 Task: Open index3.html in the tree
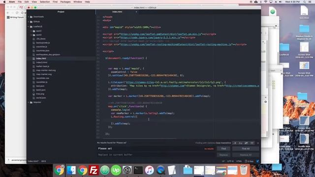point(41,62)
